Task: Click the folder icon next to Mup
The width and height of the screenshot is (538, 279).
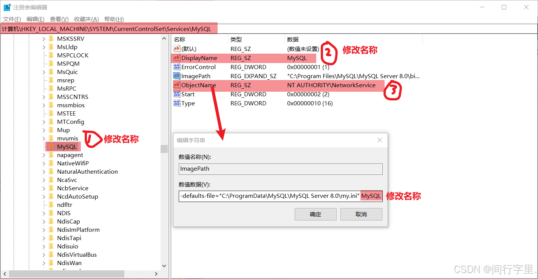Action: (51, 130)
